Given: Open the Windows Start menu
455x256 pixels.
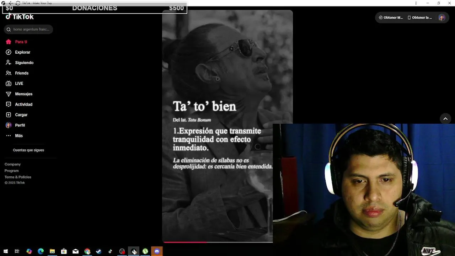Looking at the screenshot, I should [5, 251].
